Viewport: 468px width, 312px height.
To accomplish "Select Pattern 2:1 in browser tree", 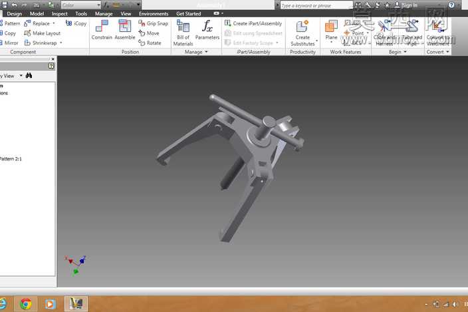I will (x=11, y=159).
